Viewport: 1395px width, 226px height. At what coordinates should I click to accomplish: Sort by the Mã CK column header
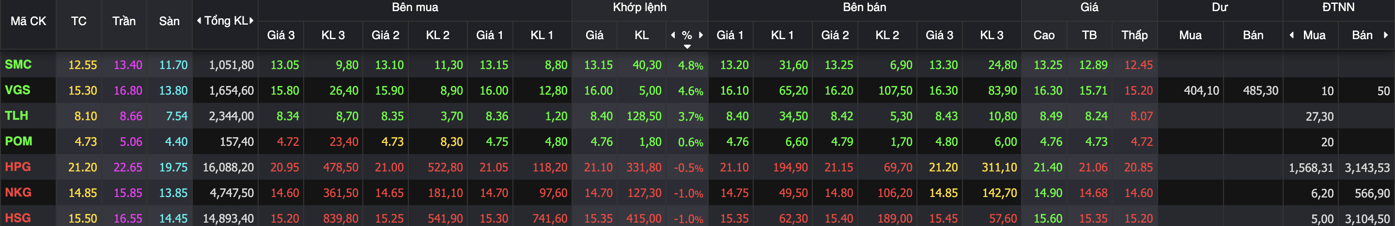(x=28, y=21)
